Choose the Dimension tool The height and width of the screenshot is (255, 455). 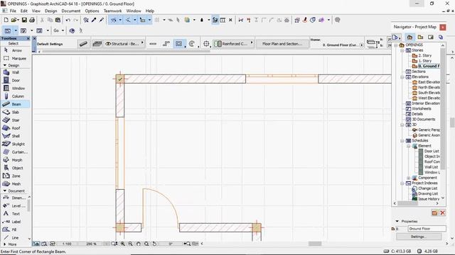coord(14,198)
